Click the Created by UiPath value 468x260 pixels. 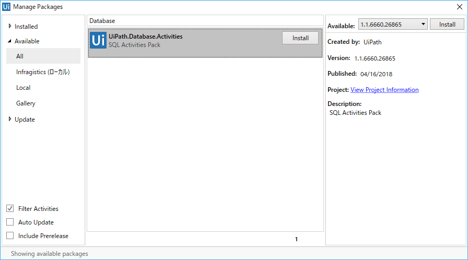coord(372,42)
